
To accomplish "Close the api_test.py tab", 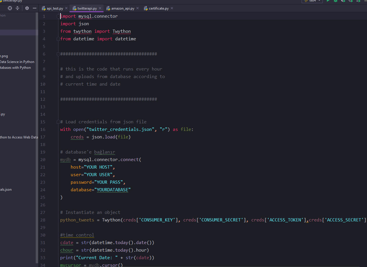I will click(x=66, y=8).
